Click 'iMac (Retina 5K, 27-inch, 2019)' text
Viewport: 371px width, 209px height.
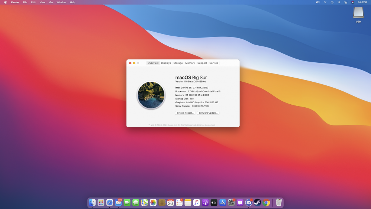192,88
